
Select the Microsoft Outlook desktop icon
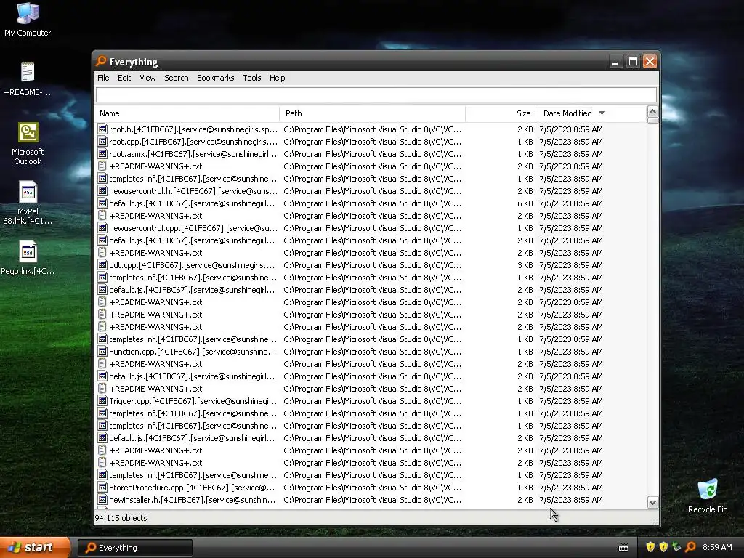pyautogui.click(x=28, y=144)
